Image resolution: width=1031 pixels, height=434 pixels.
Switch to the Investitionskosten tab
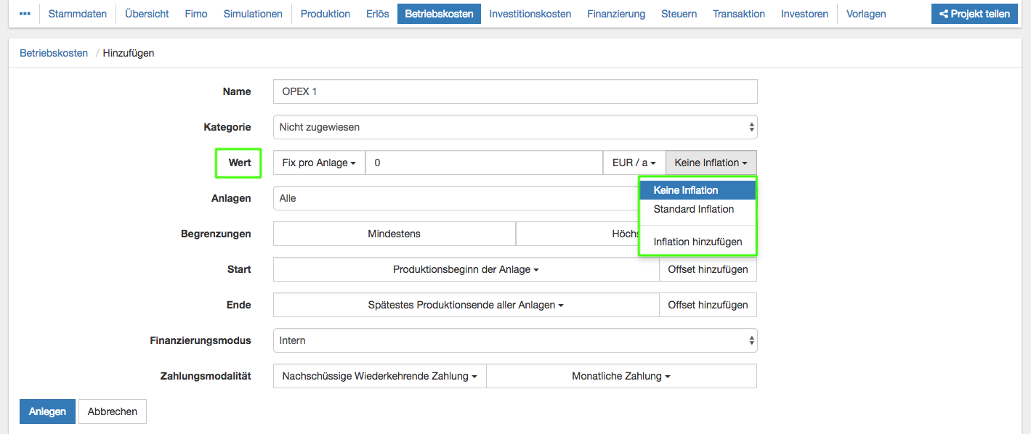[530, 14]
